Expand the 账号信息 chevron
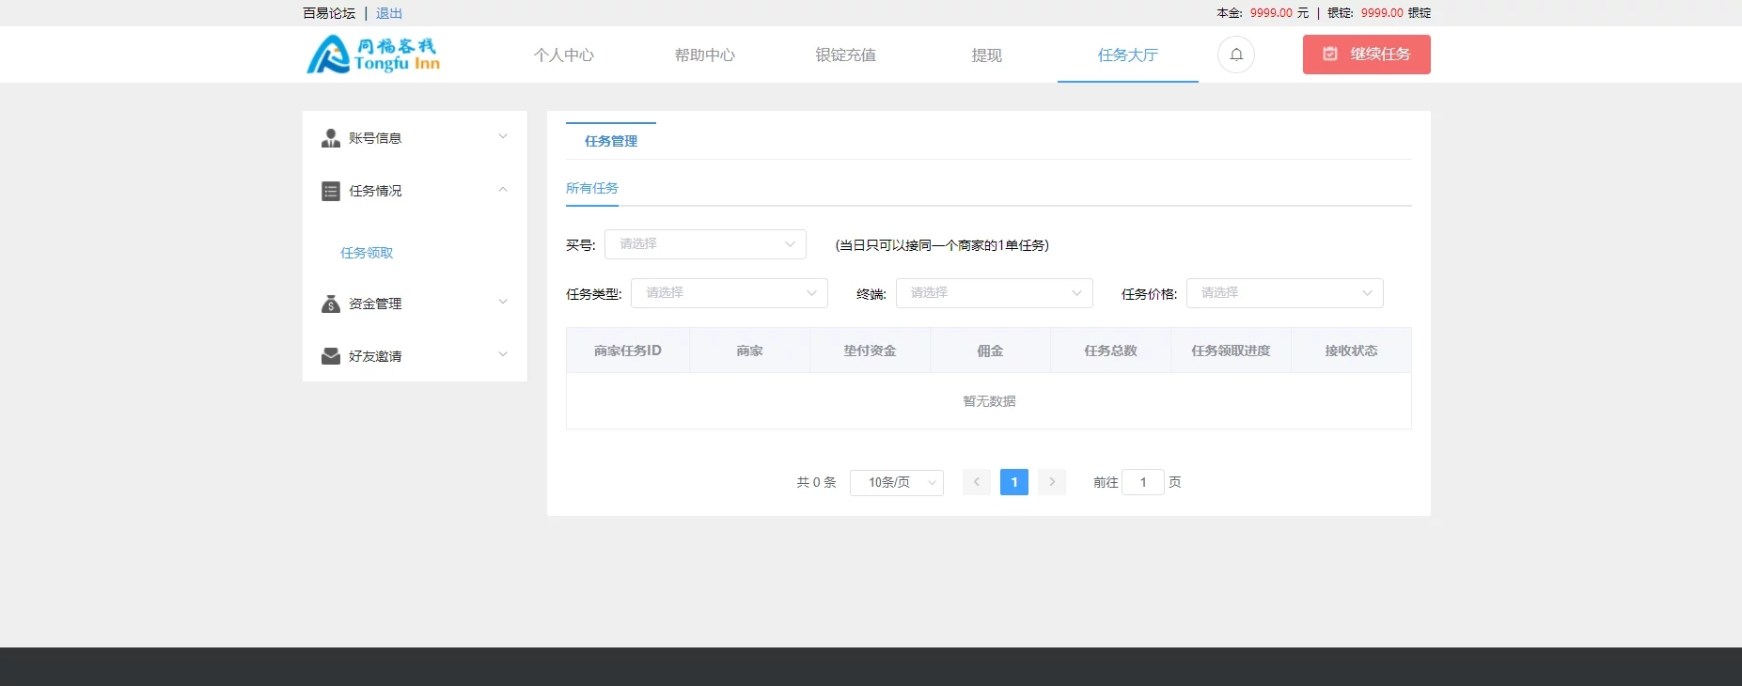This screenshot has height=686, width=1742. [x=503, y=137]
